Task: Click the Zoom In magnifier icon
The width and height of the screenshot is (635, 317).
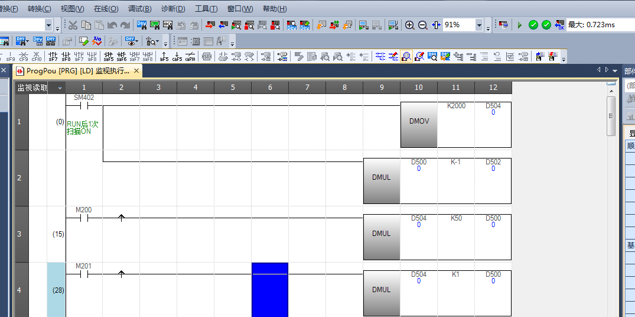Action: (x=409, y=25)
